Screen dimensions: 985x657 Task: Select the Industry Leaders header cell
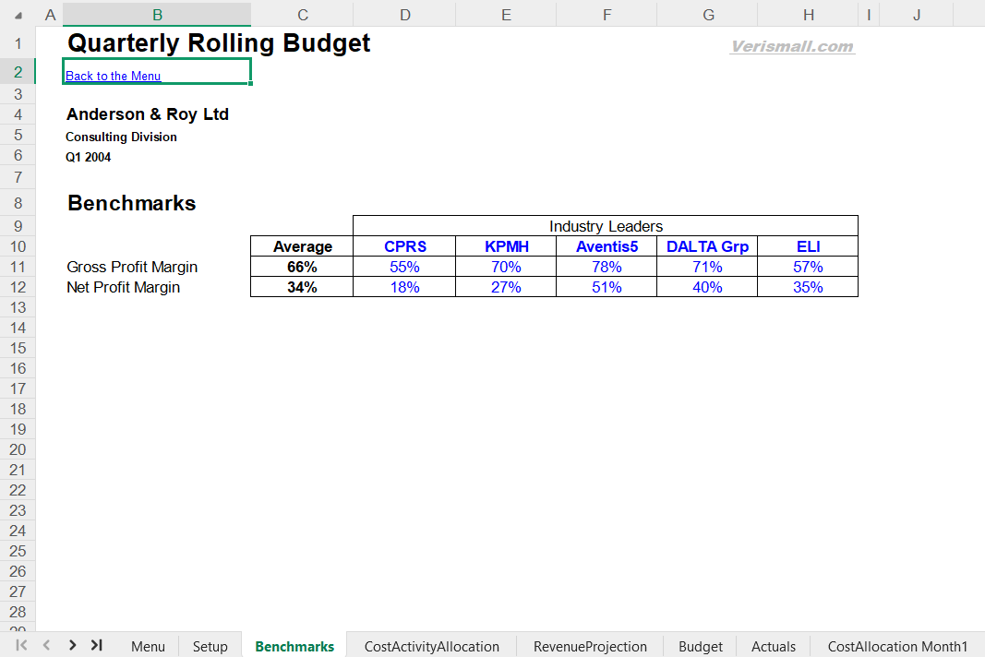[x=606, y=226]
